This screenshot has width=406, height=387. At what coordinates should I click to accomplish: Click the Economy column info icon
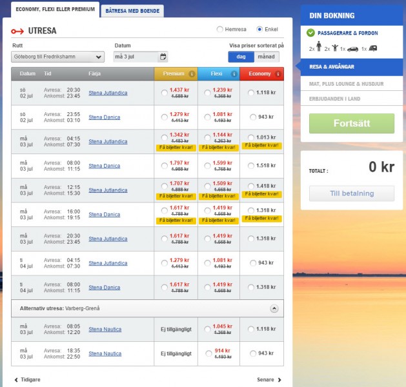click(278, 74)
